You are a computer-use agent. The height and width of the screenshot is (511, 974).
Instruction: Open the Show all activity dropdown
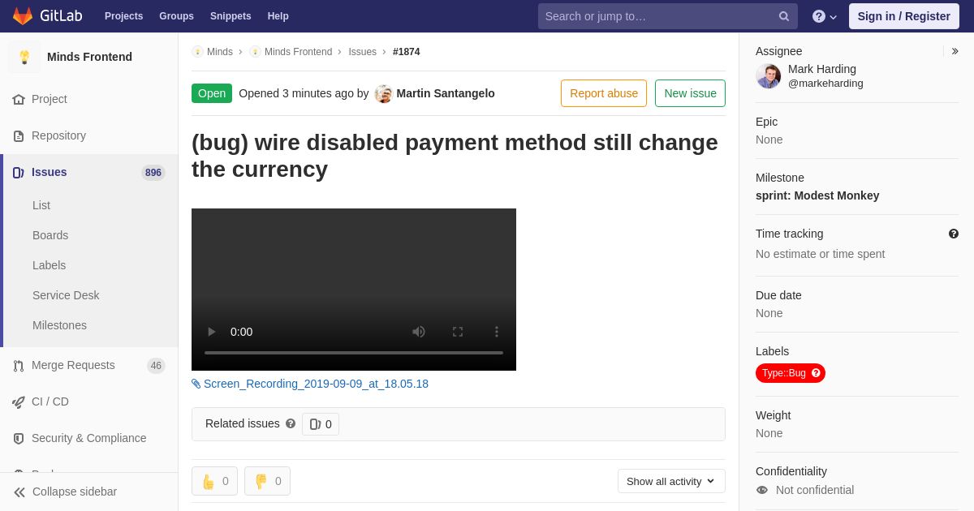pyautogui.click(x=671, y=481)
